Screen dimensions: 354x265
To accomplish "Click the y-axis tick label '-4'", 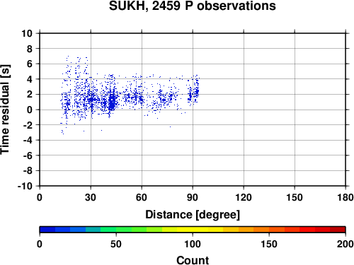I will click(x=28, y=140).
